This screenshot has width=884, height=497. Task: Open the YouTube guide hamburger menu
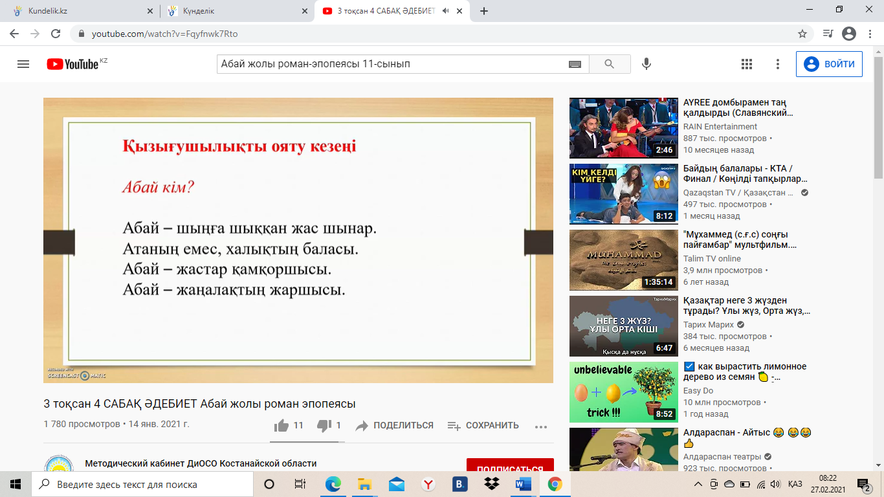(23, 64)
